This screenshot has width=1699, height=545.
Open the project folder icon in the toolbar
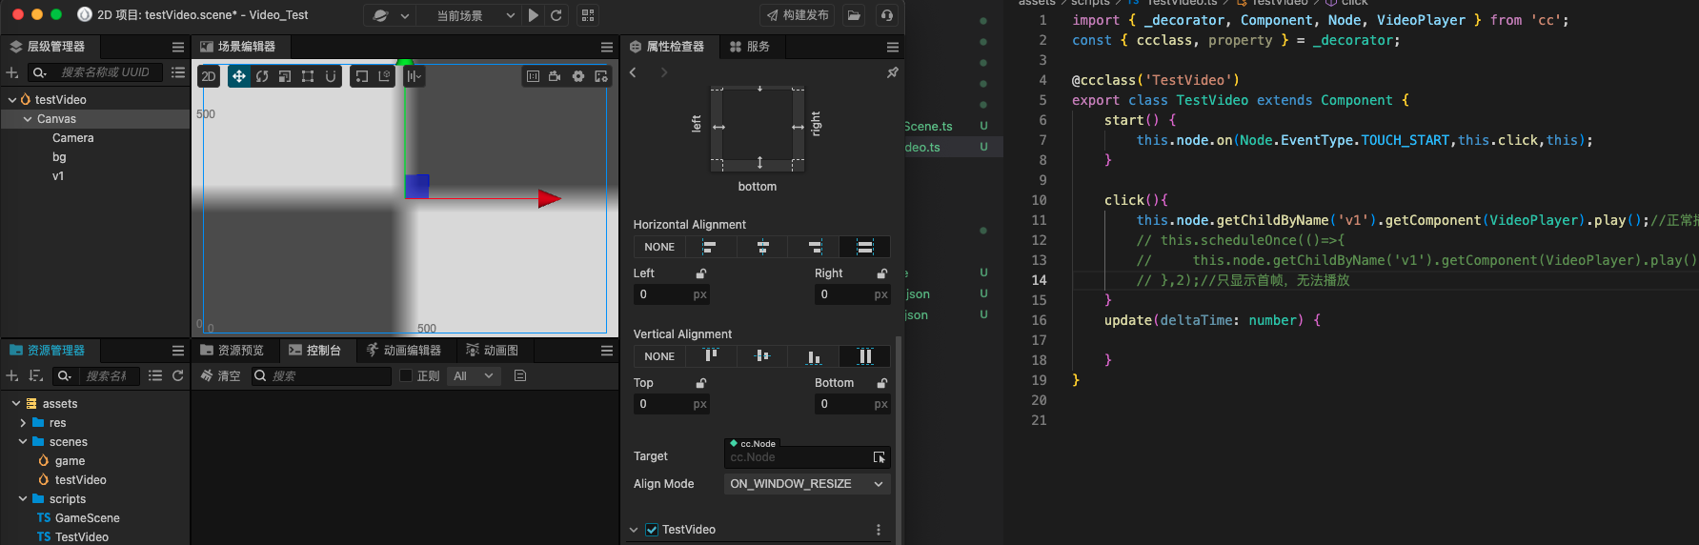pos(855,15)
